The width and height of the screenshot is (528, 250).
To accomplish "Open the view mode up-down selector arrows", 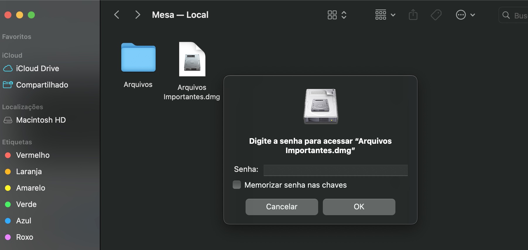I will point(344,15).
